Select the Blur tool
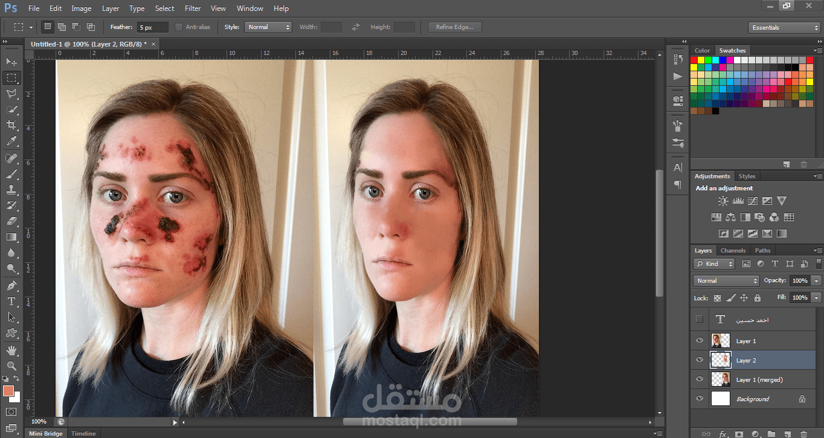 (11, 253)
